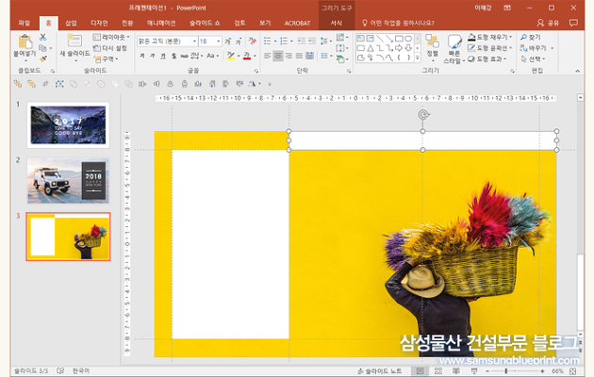
Task: Toggle underline formatting
Action: (x=163, y=56)
